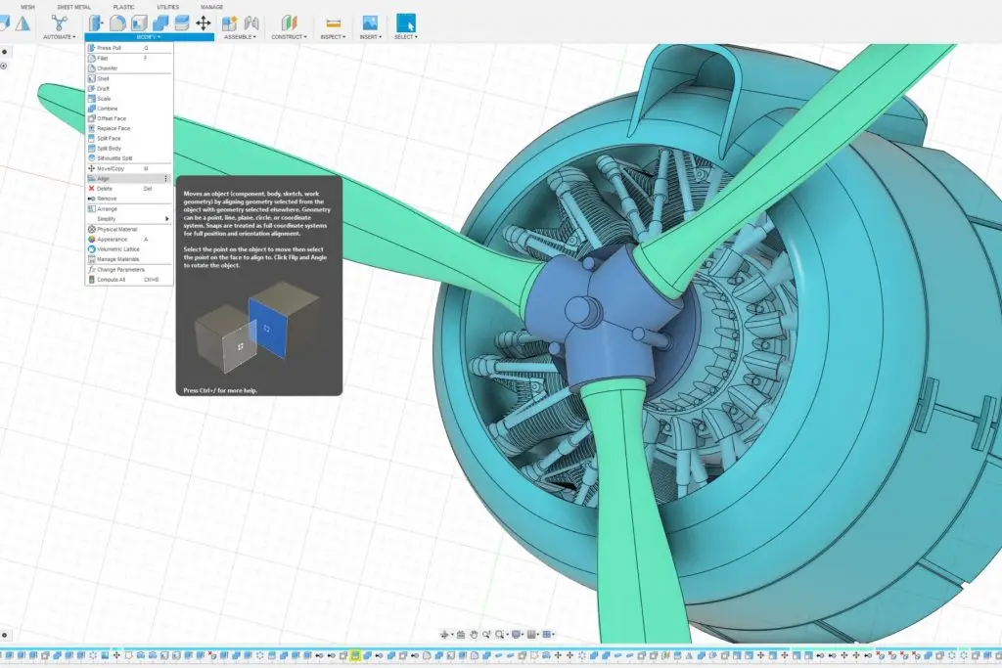The width and height of the screenshot is (1002, 668).
Task: Click the Select tool cursor icon
Action: [405, 22]
